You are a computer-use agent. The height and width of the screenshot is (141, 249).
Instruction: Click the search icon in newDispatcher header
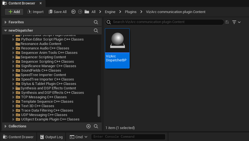96,31
